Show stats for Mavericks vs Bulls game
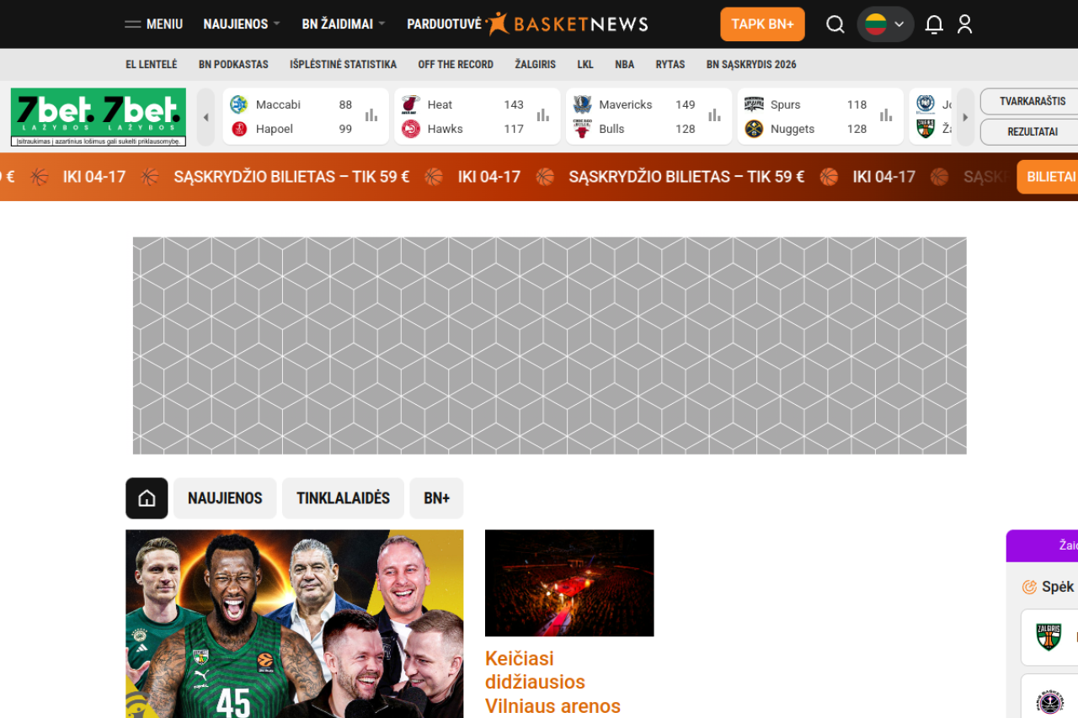 coord(715,116)
